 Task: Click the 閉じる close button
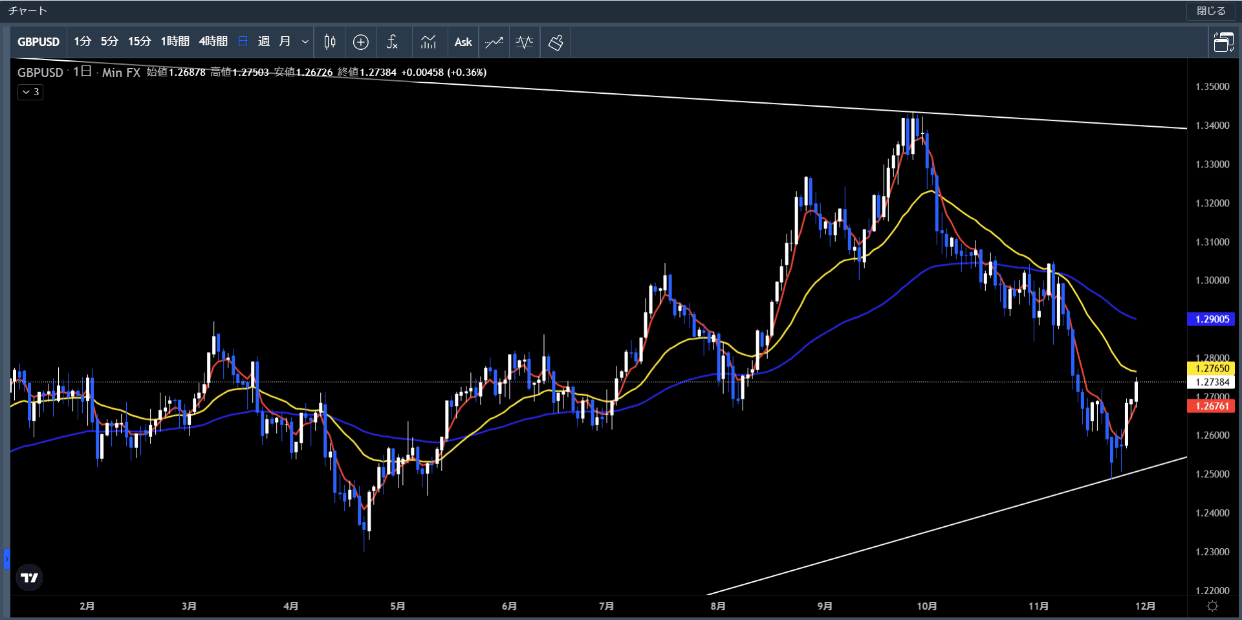[1211, 11]
